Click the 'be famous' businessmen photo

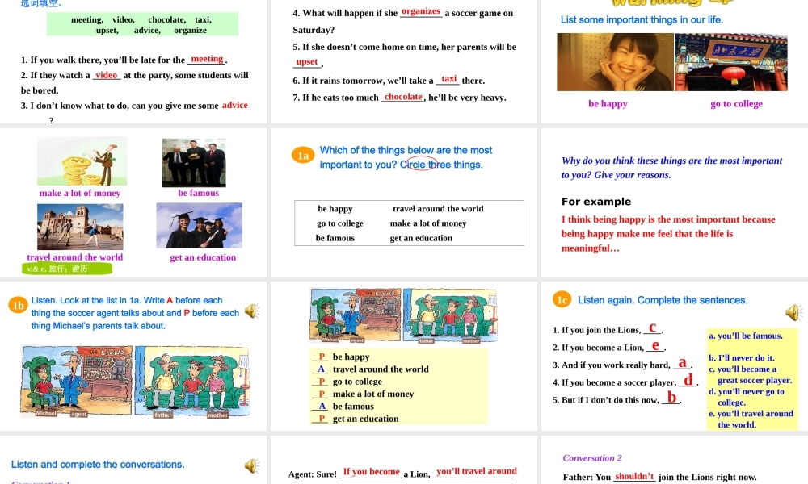tap(194, 162)
